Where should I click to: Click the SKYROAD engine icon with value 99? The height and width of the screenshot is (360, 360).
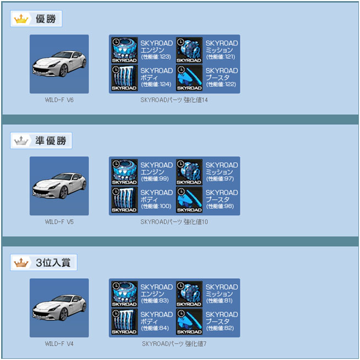tap(124, 172)
